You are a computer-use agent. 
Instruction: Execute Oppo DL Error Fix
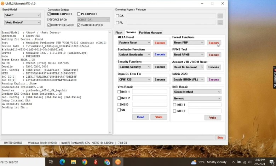pyautogui.click(x=160, y=79)
